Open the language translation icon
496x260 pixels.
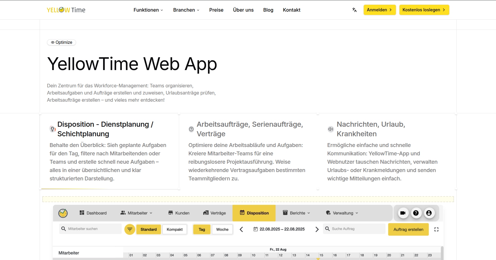pyautogui.click(x=354, y=10)
